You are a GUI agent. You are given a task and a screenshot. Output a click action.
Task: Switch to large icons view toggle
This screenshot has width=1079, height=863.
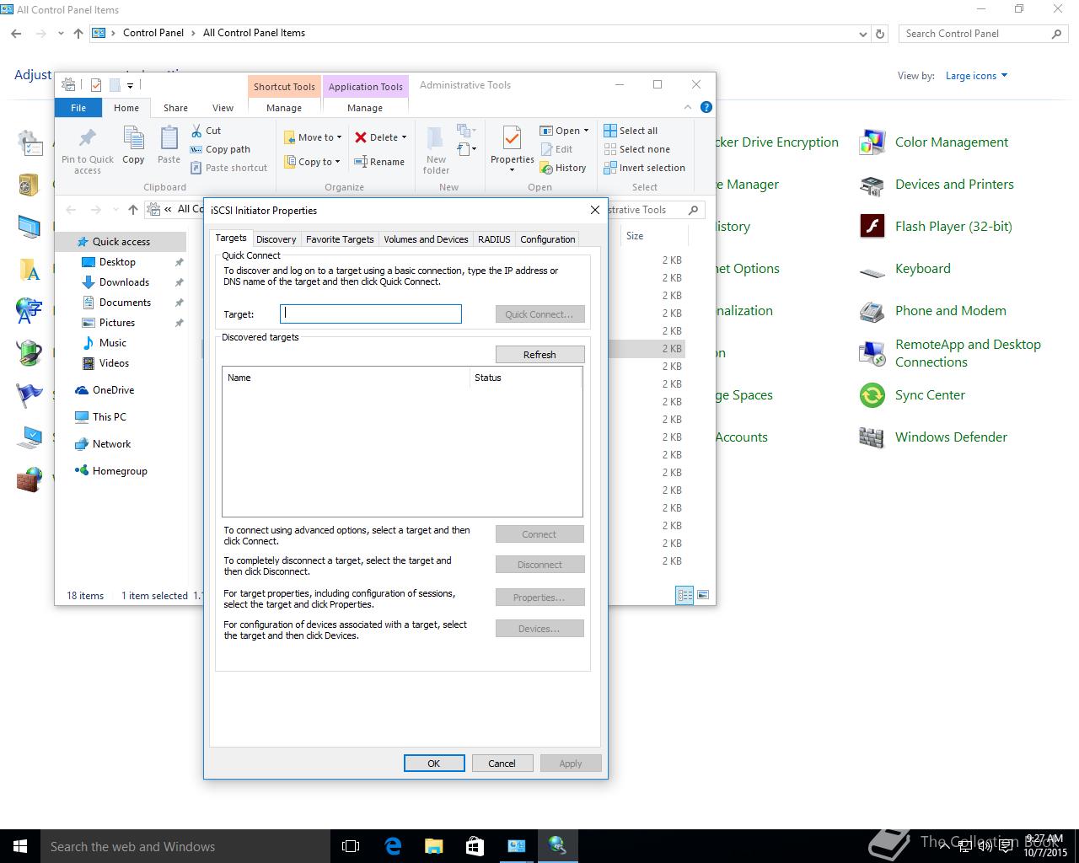[703, 595]
